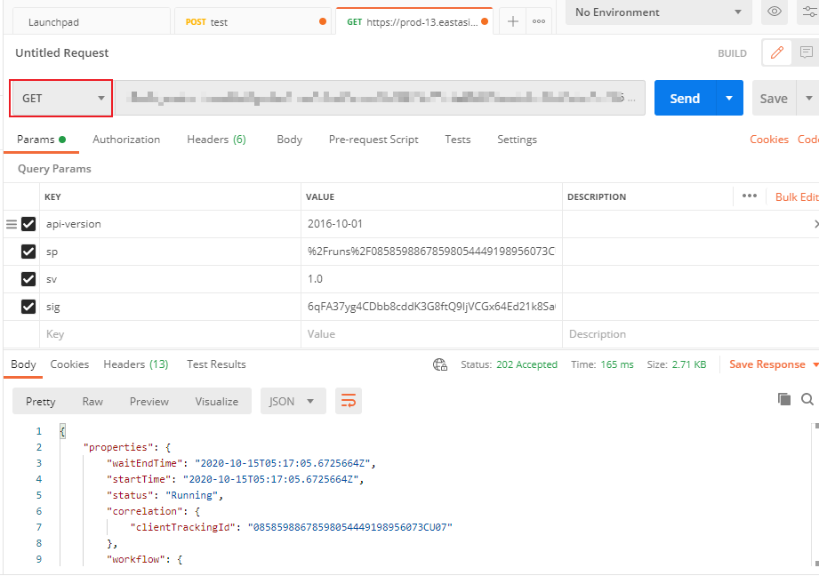Remove the api-version row with X icon
Screen dimensions: 819x576
[x=815, y=224]
